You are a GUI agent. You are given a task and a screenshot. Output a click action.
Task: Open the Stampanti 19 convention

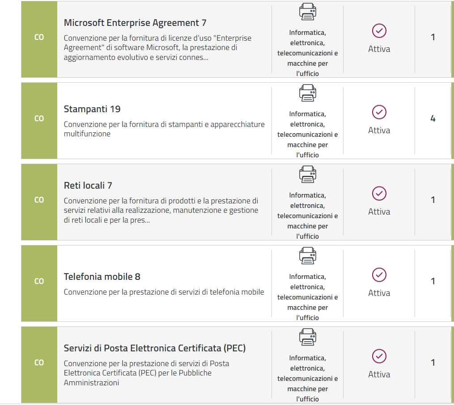click(x=92, y=109)
